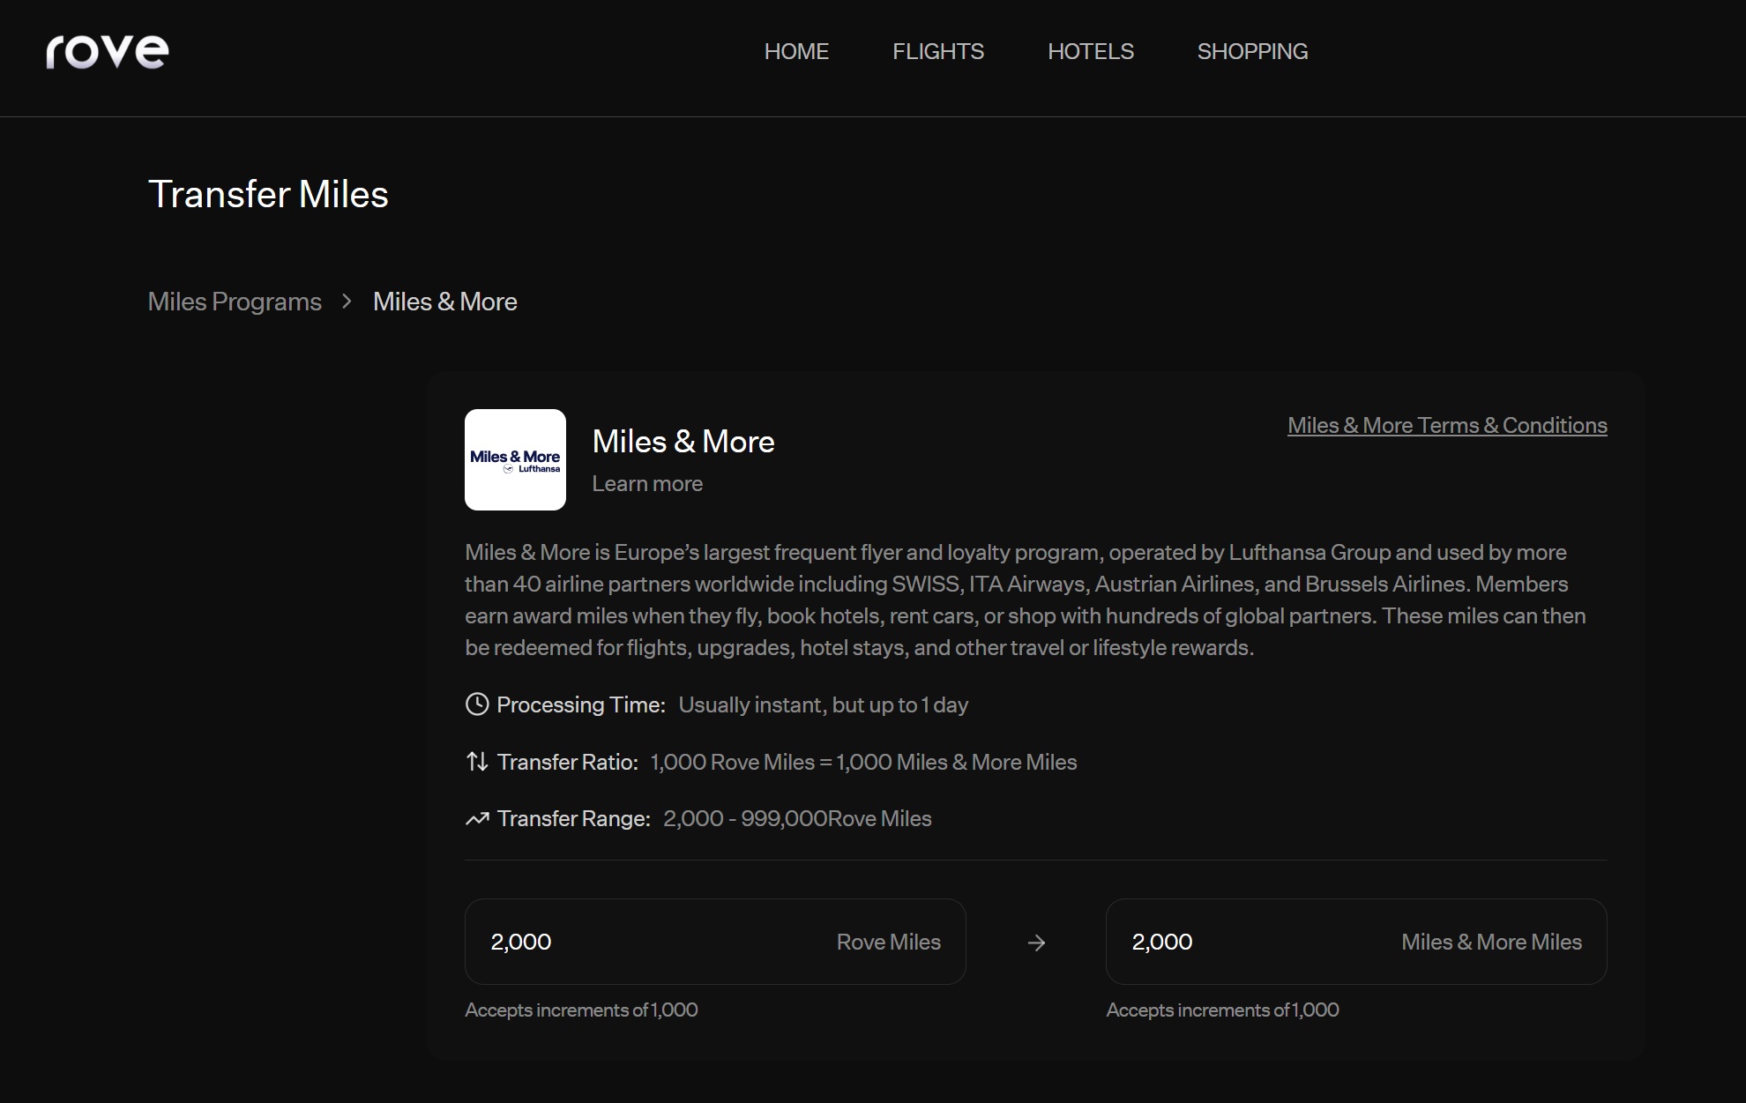Image resolution: width=1746 pixels, height=1103 pixels.
Task: Click the Transfer Range trend icon
Action: point(477,819)
